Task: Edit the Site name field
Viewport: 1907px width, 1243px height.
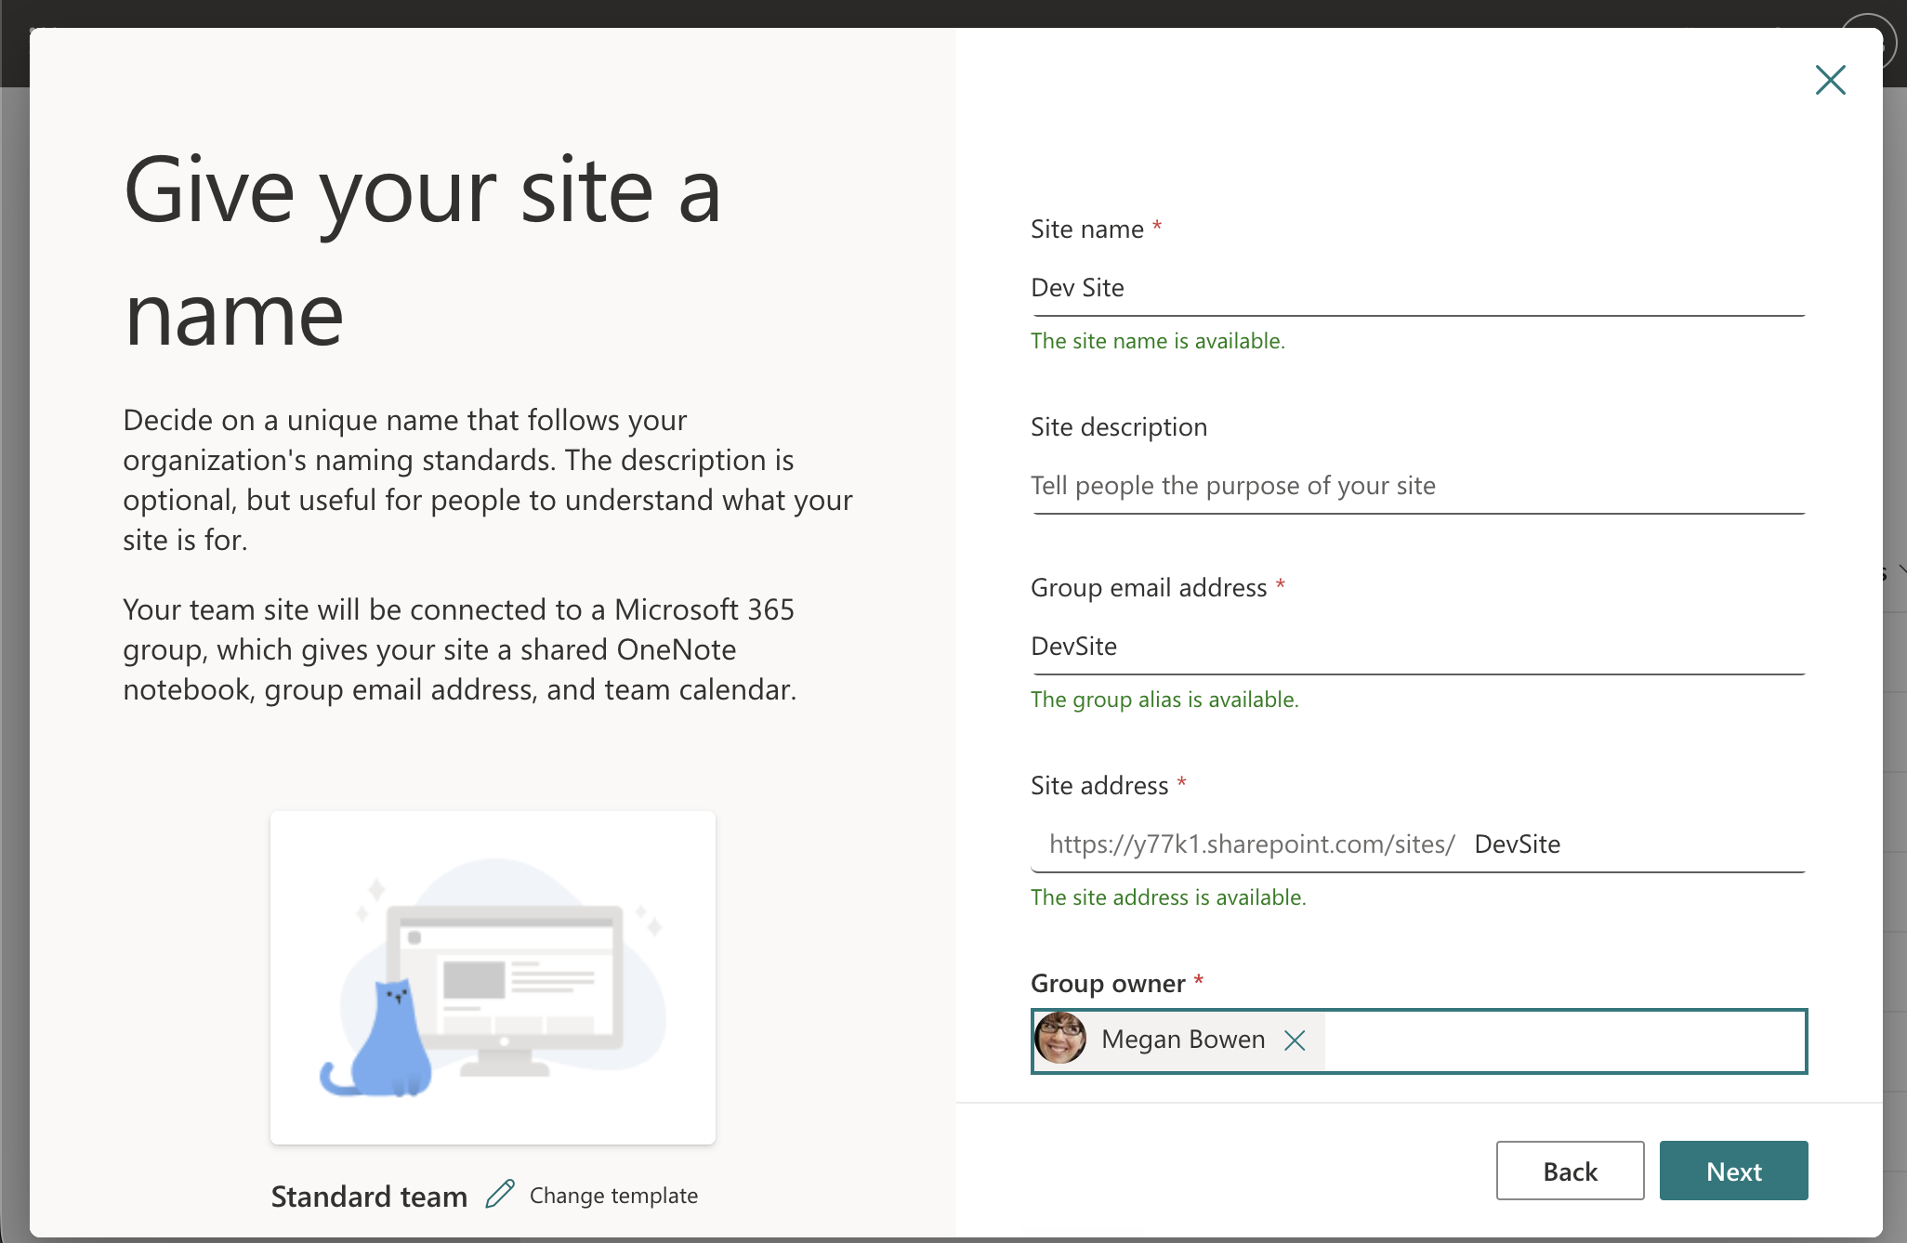Action: pyautogui.click(x=1417, y=288)
